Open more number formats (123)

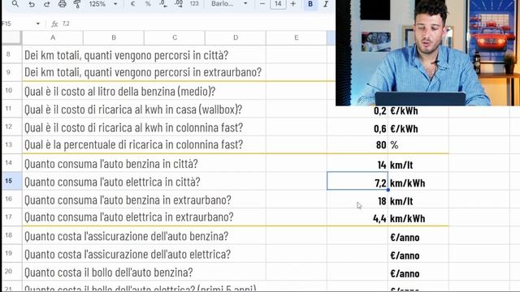tap(194, 4)
